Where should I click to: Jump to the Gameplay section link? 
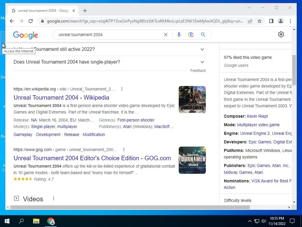23,134
